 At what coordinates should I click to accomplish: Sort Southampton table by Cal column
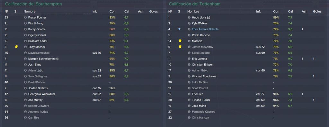click(127, 12)
